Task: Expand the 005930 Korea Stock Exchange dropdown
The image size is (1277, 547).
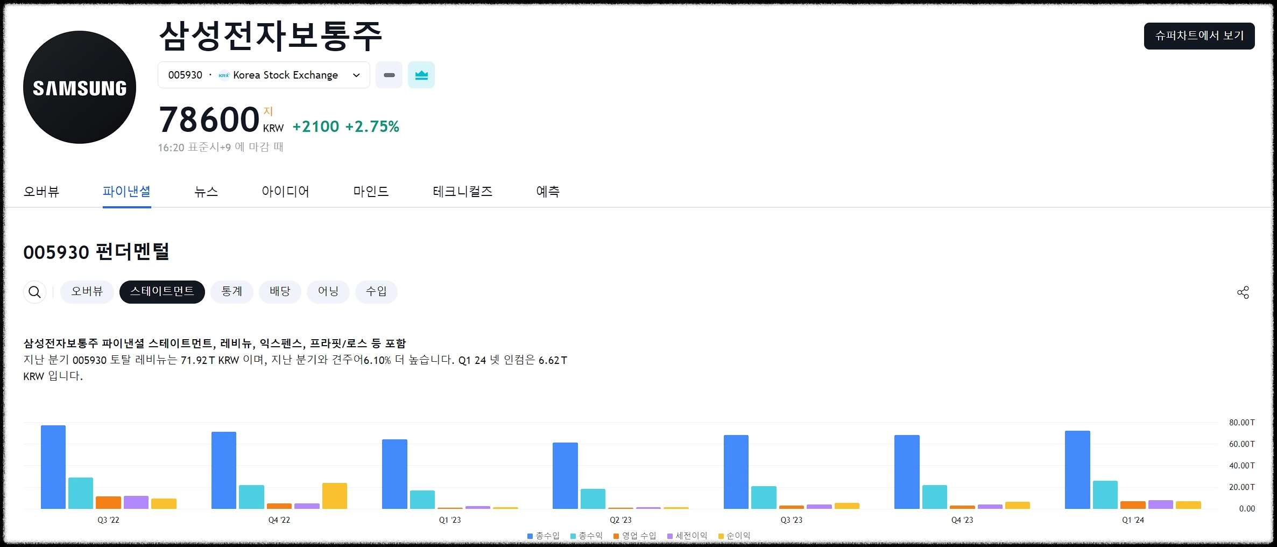Action: point(264,75)
